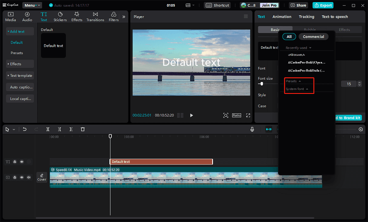Click the Split tool in timeline toolbar
The image size is (368, 222).
(x=48, y=129)
